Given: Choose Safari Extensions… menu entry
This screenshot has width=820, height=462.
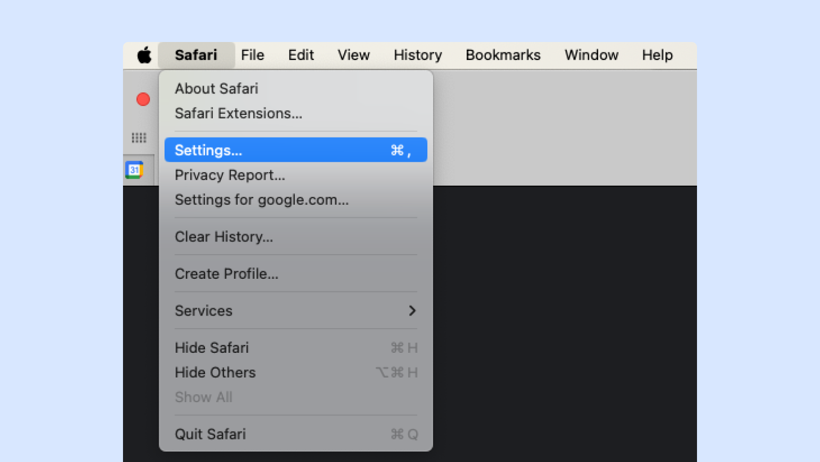Looking at the screenshot, I should click(x=238, y=113).
